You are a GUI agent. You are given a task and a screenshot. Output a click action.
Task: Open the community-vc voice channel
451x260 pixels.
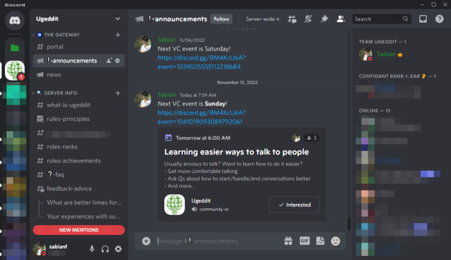[x=211, y=209]
